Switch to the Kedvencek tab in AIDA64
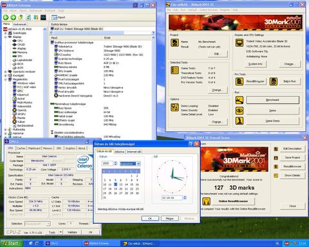309x247 pixels. [x=19, y=24]
